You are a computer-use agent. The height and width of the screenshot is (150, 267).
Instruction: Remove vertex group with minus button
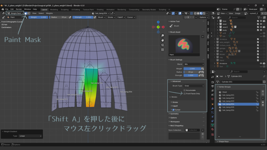click(x=263, y=94)
